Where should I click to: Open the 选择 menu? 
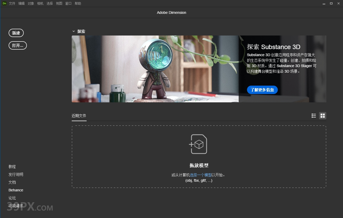50,3
